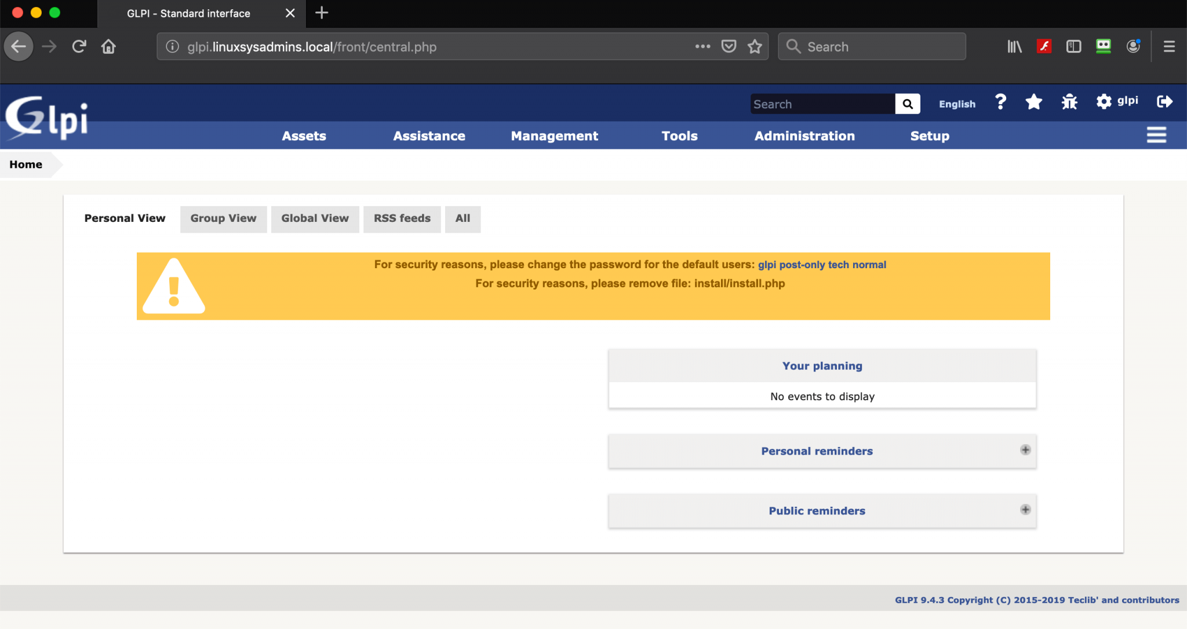Viewport: 1187px width, 629px height.
Task: Bookmark this page using the star in address bar
Action: pyautogui.click(x=755, y=46)
